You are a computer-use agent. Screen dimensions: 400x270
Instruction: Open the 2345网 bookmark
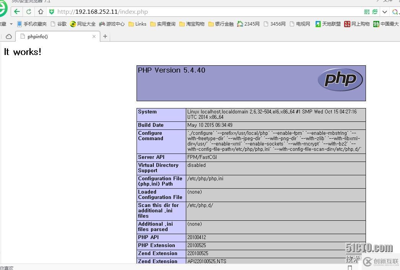coord(248,24)
